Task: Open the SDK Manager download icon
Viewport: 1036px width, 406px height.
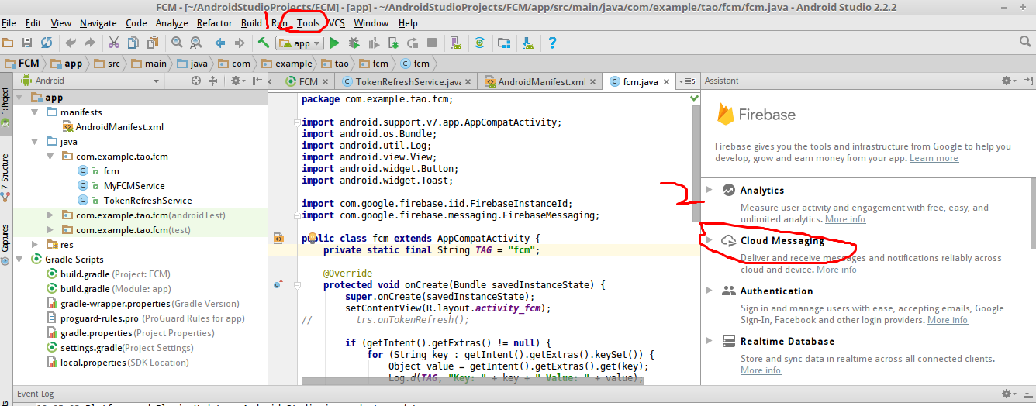Action: [528, 43]
